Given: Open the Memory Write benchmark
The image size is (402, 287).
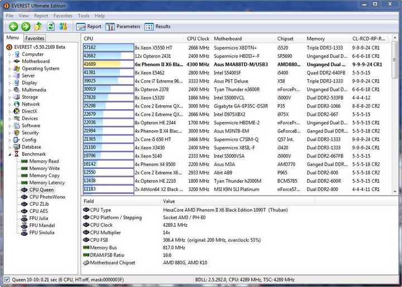Looking at the screenshot, I should pyautogui.click(x=41, y=168).
